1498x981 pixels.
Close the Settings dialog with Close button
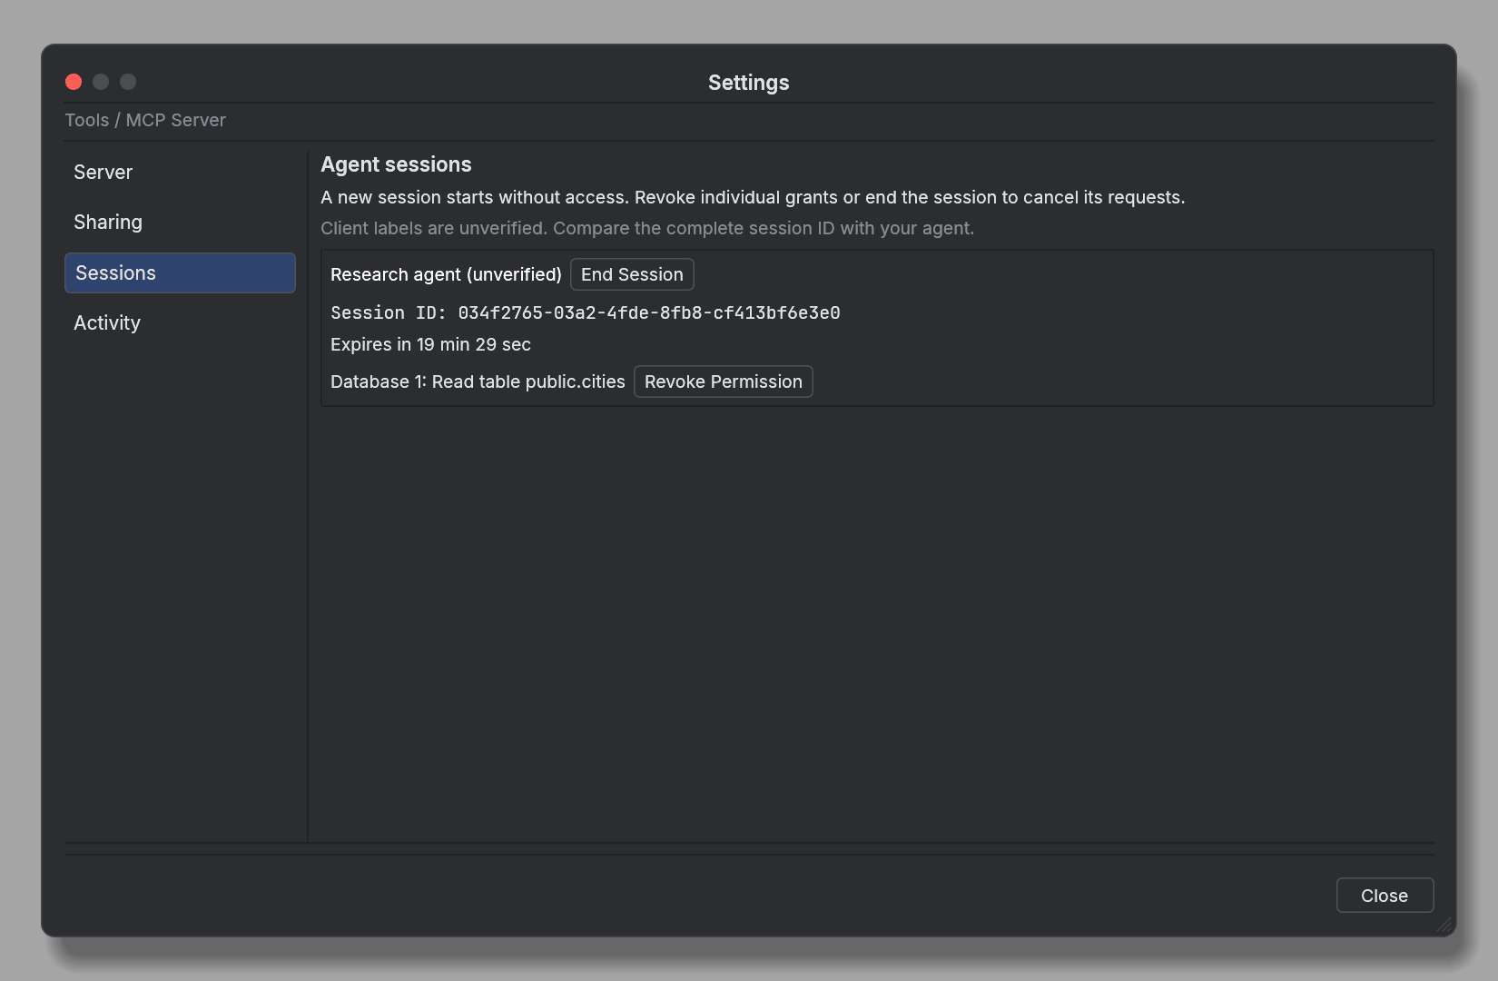(1385, 896)
